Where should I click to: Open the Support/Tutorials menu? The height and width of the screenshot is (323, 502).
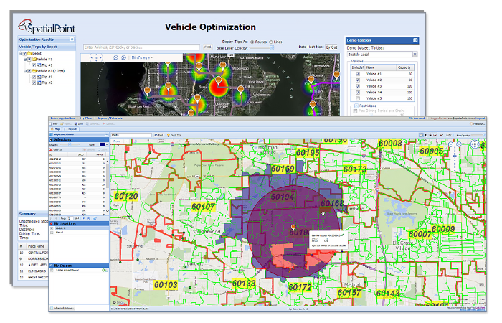[110, 118]
